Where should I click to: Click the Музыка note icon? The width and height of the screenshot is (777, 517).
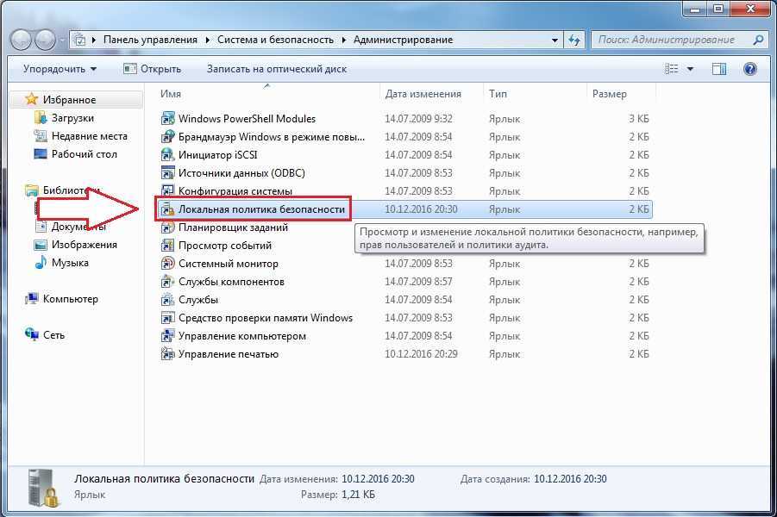click(x=41, y=263)
